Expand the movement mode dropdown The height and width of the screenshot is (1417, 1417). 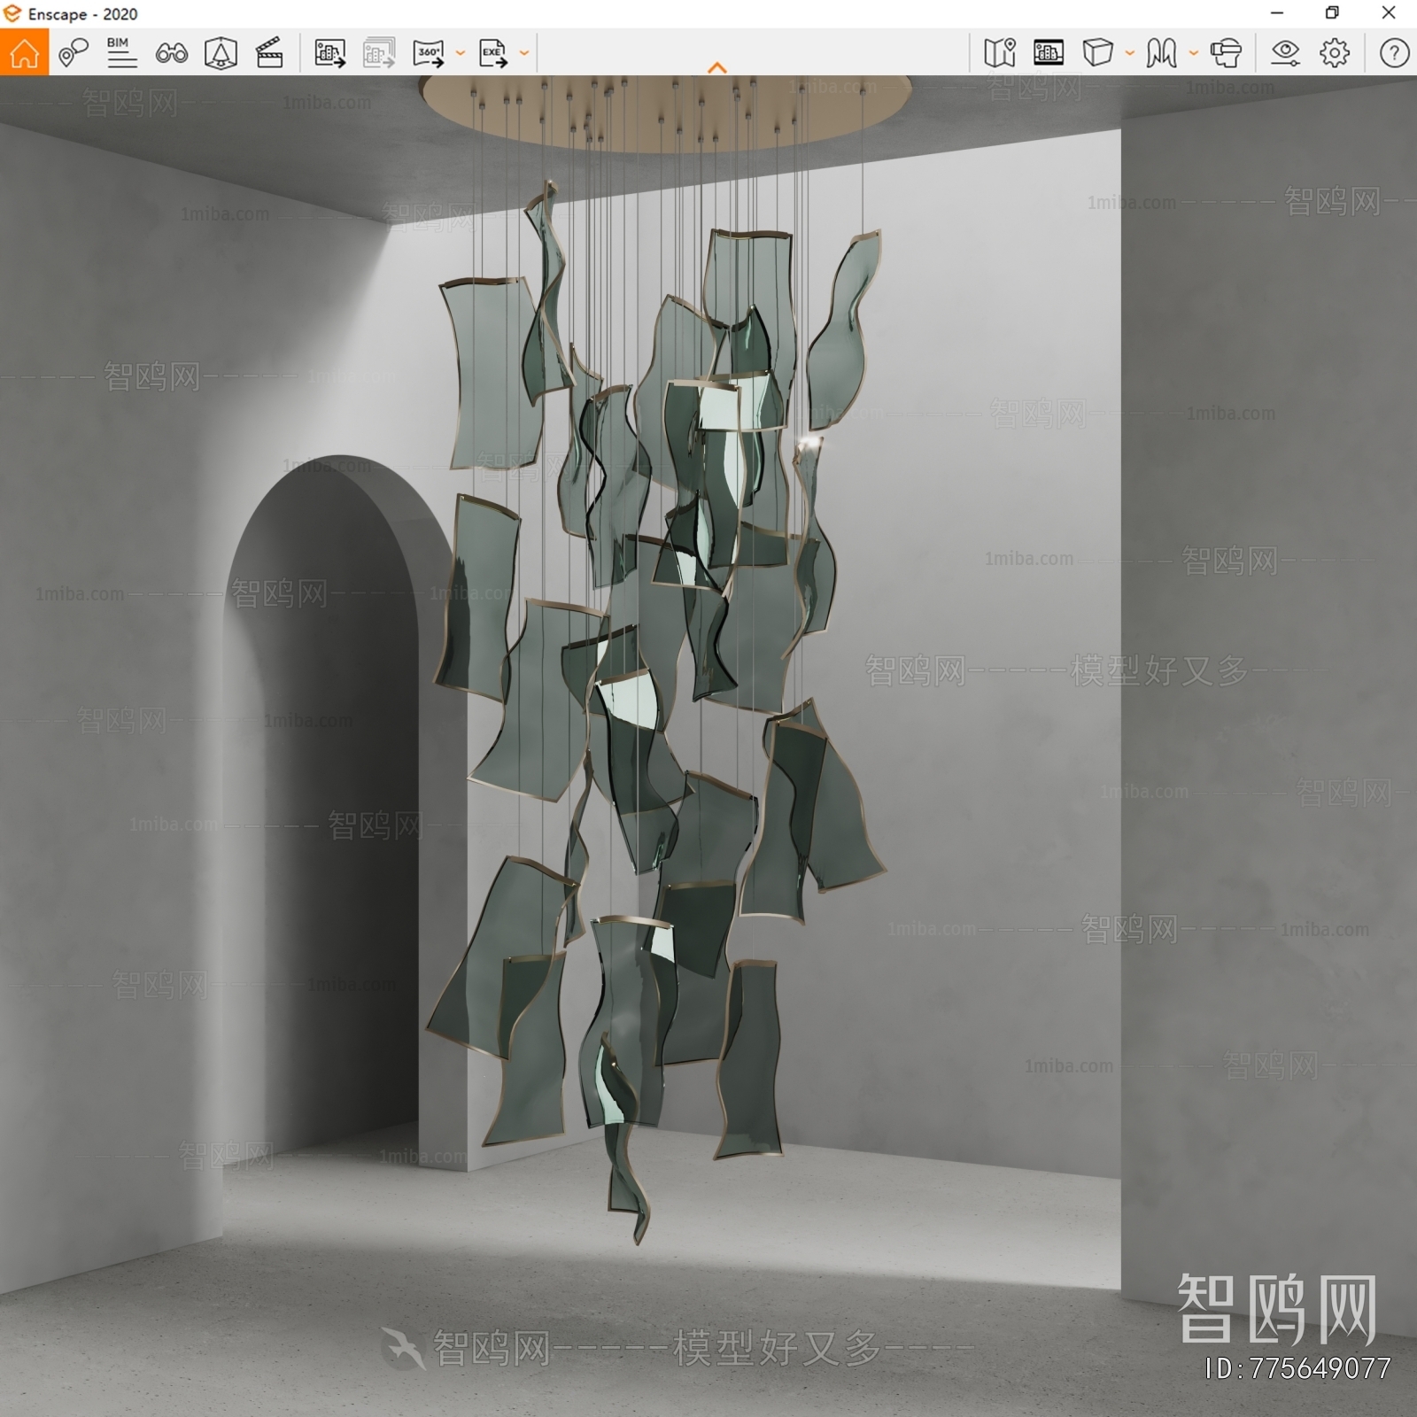[x=1194, y=53]
